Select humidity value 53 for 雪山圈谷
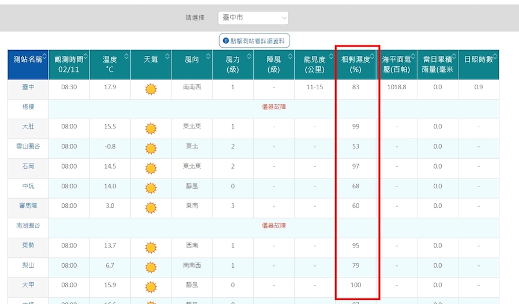The height and width of the screenshot is (304, 519). [356, 146]
